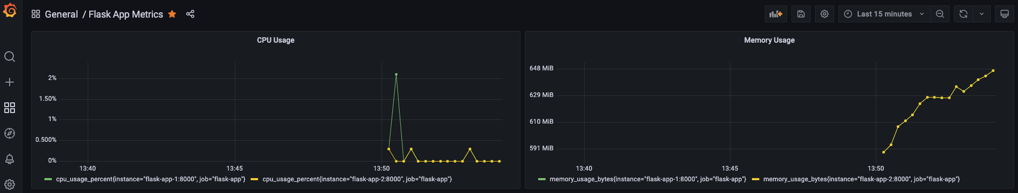The height and width of the screenshot is (193, 1018).
Task: Click the Create plus icon in sidebar
Action: point(10,82)
